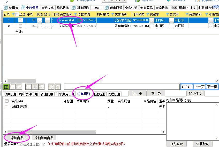Click filter funnel in 打印编号 column header
The height and width of the screenshot is (147, 219).
tap(112, 14)
